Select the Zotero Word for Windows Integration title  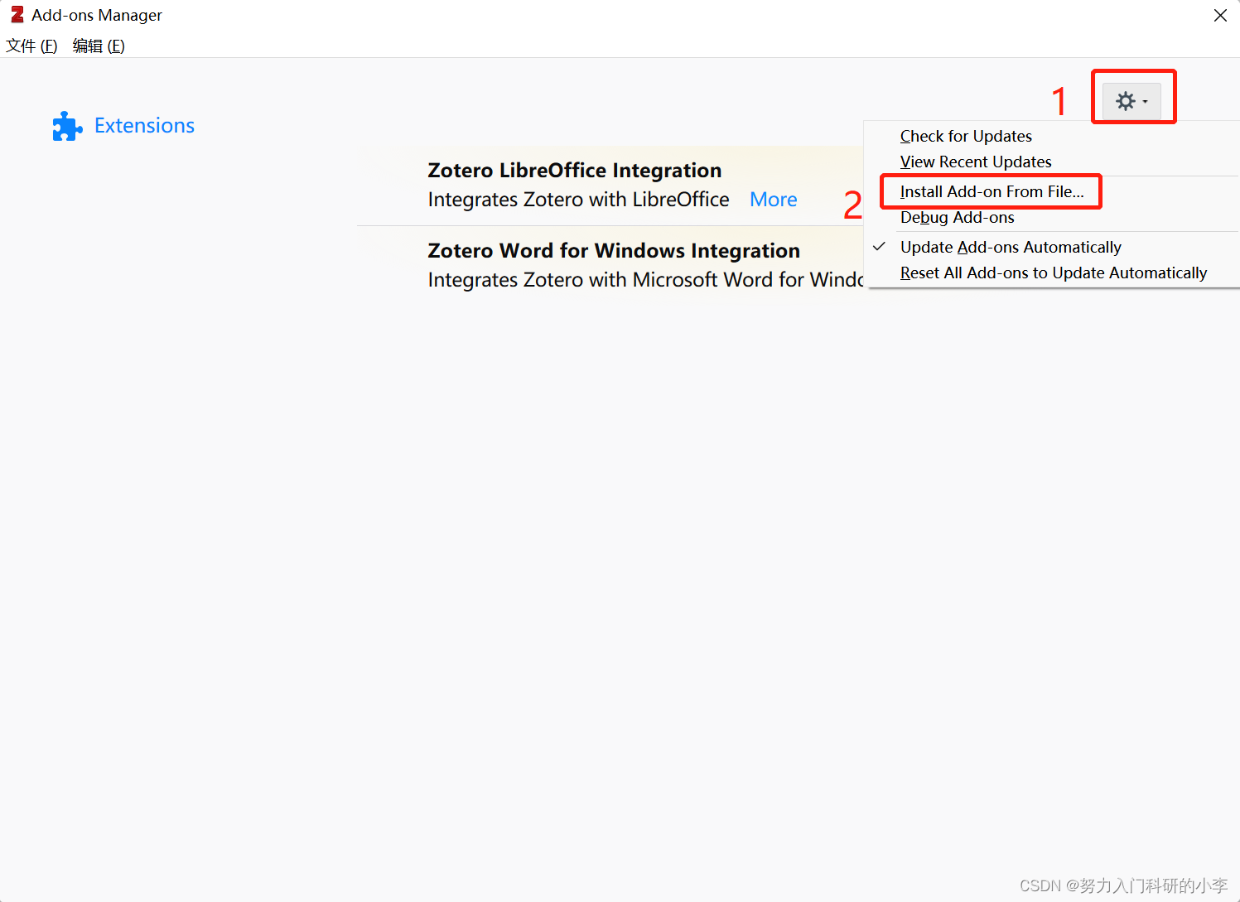click(x=614, y=250)
